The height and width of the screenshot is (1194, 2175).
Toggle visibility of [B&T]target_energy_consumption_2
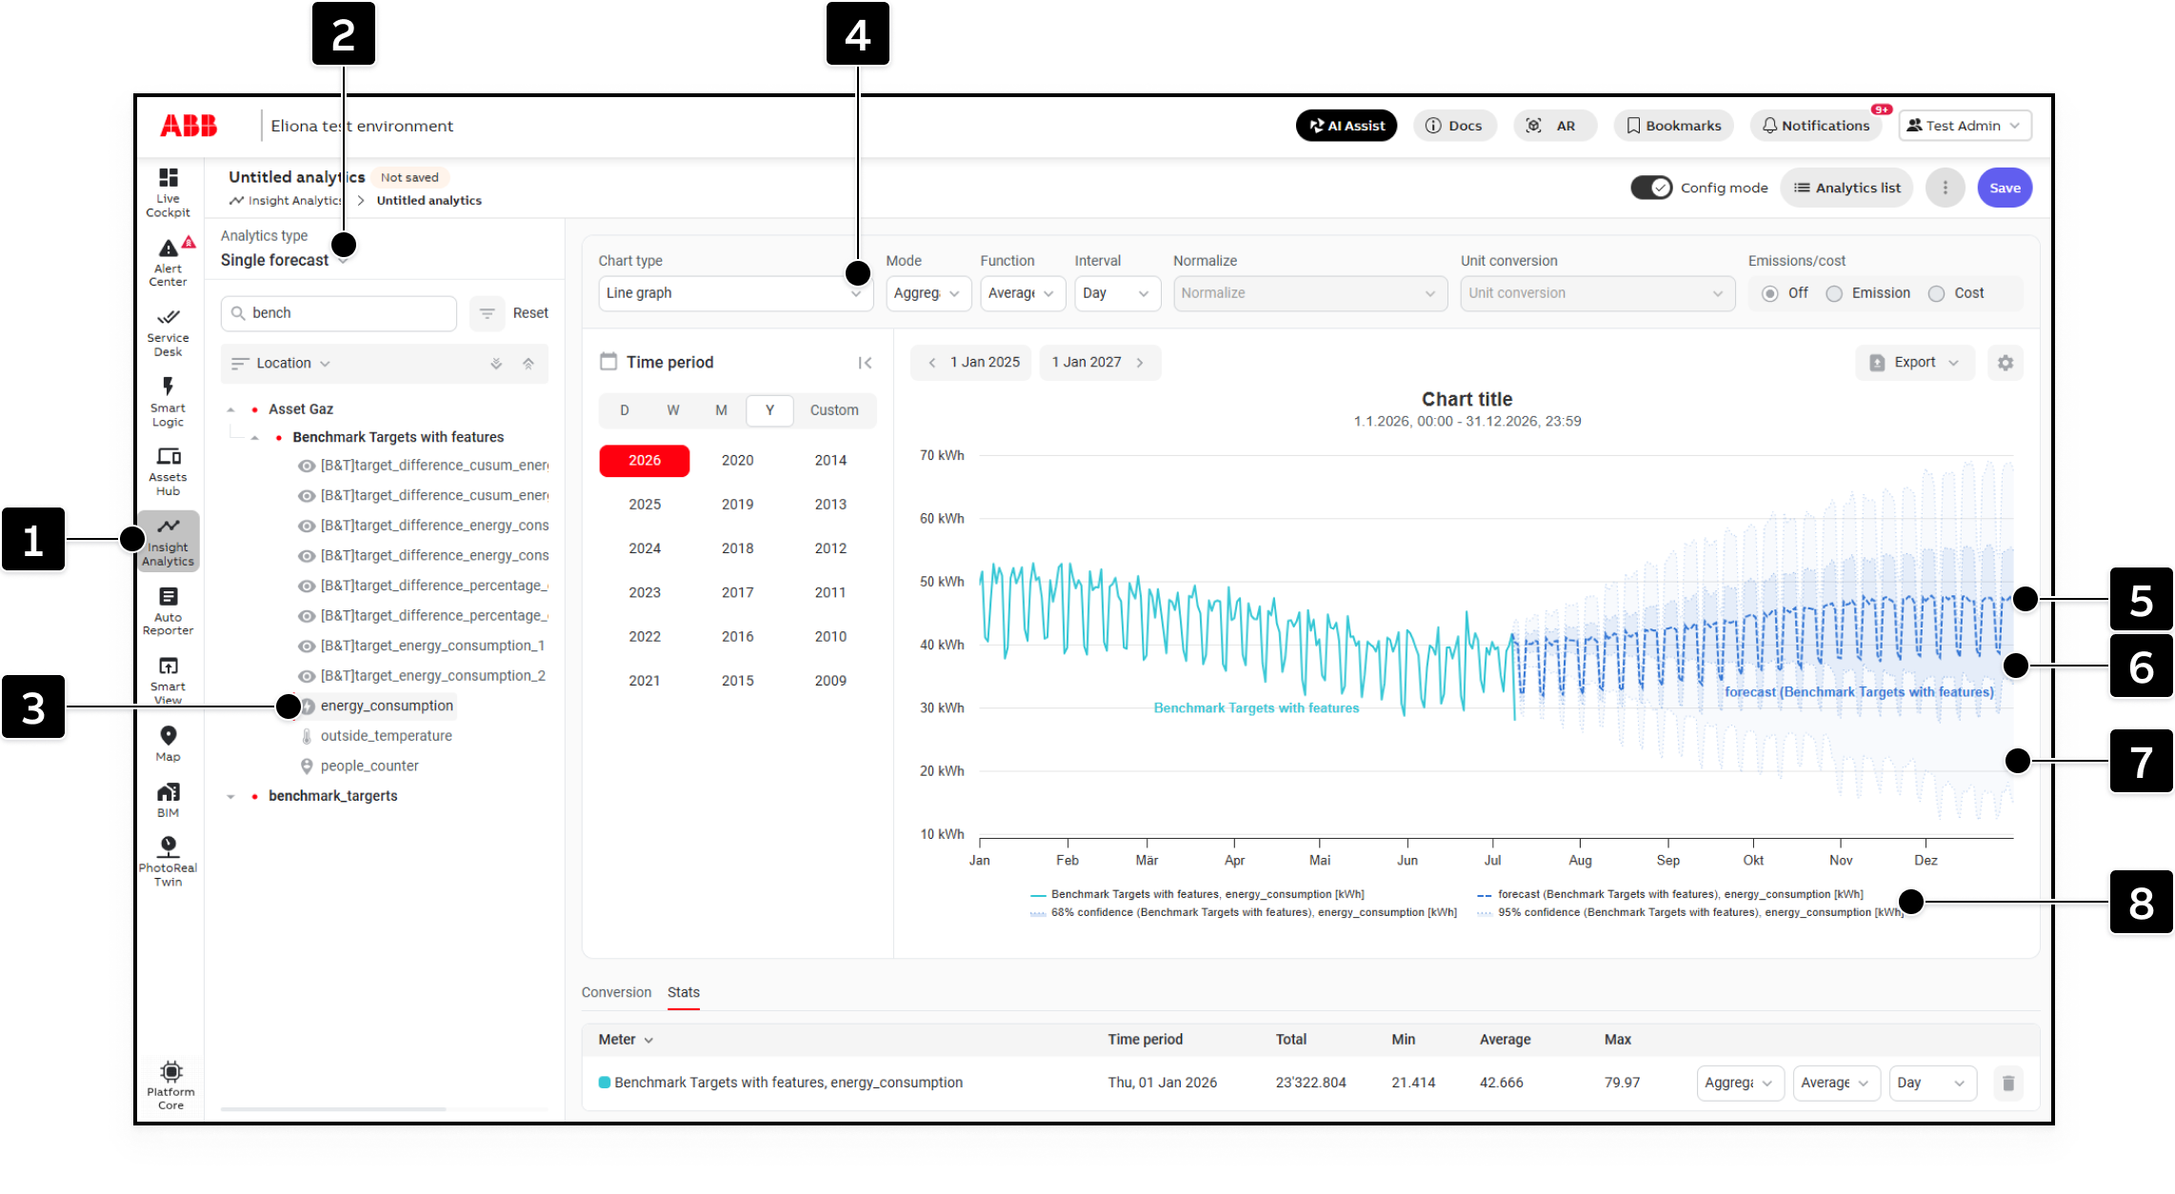click(307, 676)
